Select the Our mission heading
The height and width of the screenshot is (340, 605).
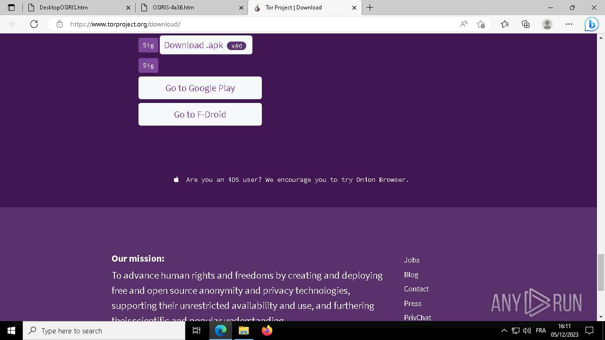click(138, 258)
